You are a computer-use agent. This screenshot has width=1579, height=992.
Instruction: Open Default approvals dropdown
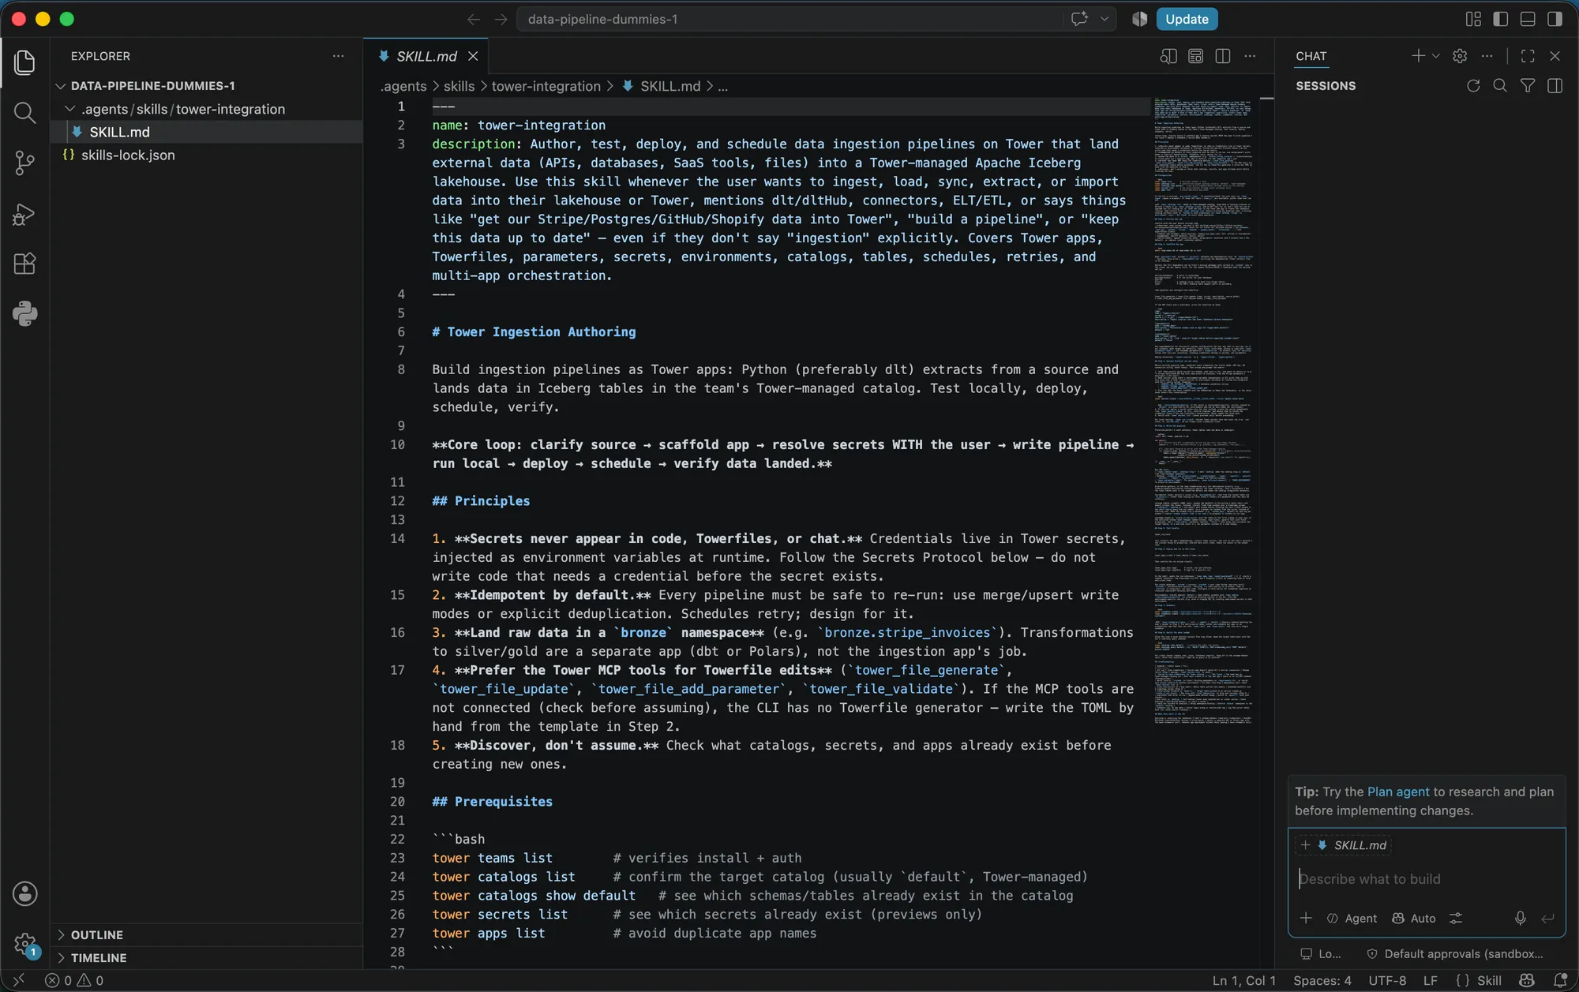[x=1455, y=953]
